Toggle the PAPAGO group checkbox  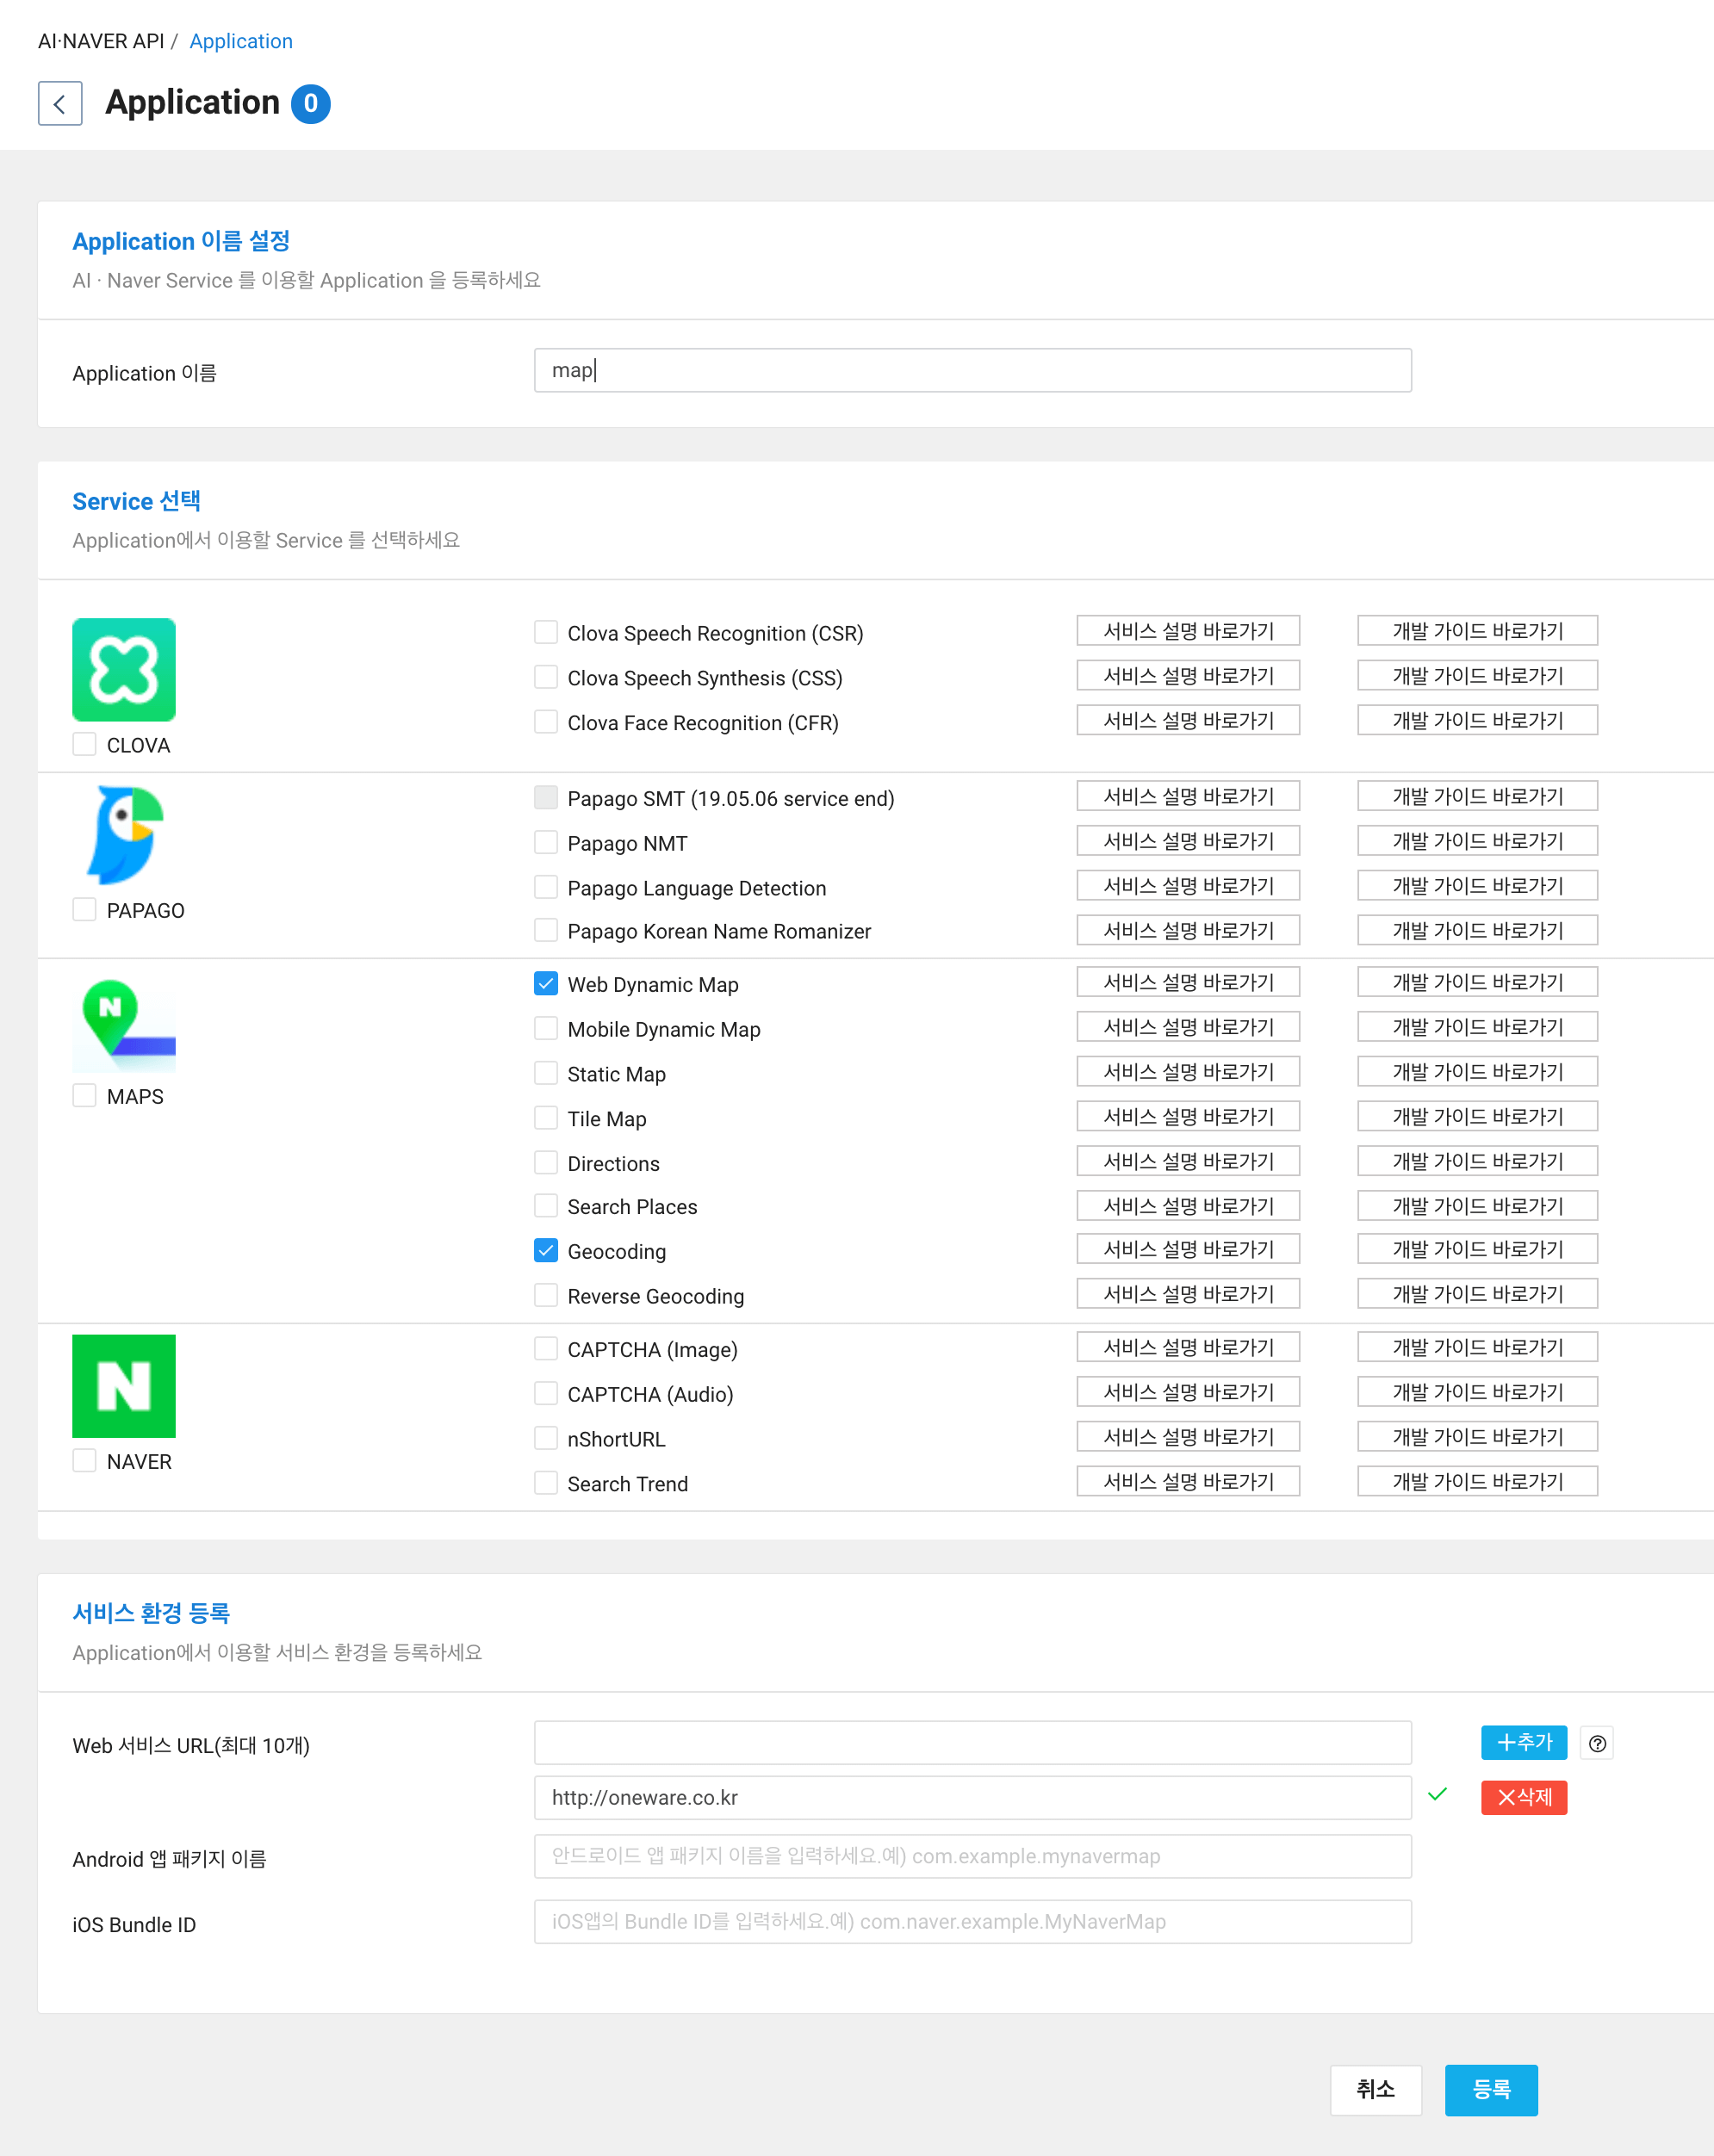click(84, 909)
